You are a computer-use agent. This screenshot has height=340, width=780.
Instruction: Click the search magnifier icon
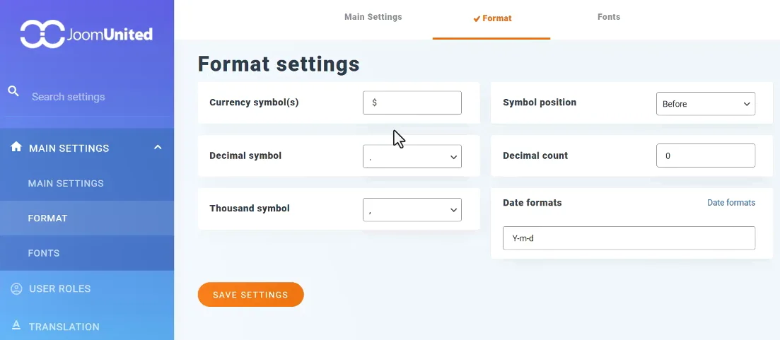pyautogui.click(x=13, y=91)
